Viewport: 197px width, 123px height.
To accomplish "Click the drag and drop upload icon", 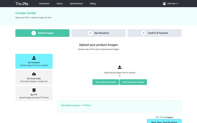I will [x=119, y=67].
